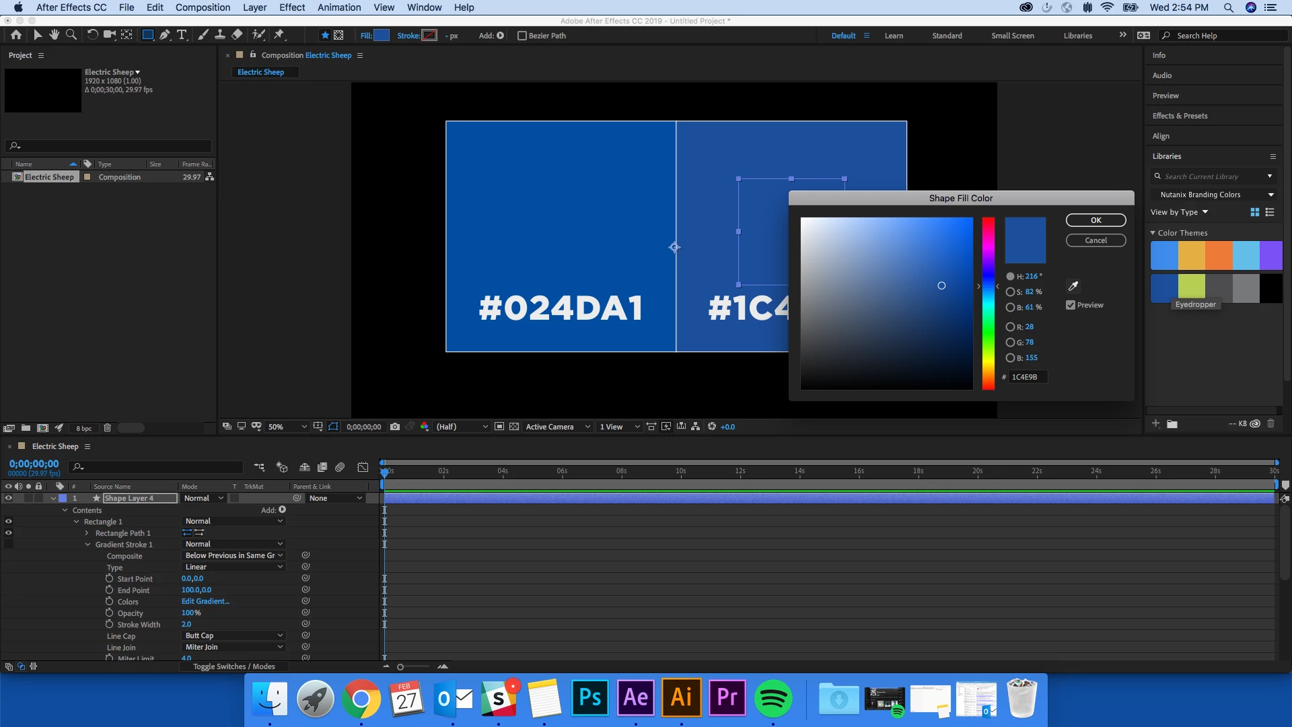The width and height of the screenshot is (1292, 727).
Task: Click the snapshot camera icon
Action: [x=395, y=427]
